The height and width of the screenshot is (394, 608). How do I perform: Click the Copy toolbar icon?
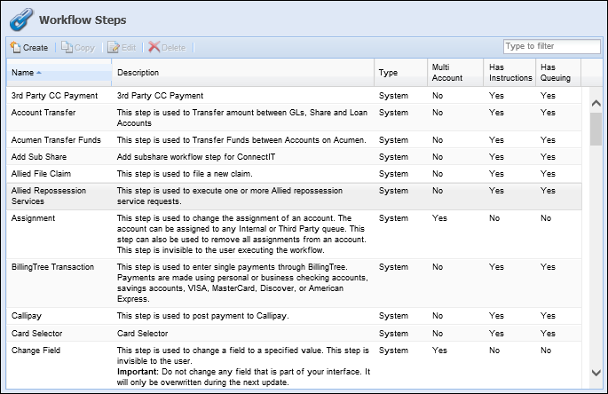67,47
